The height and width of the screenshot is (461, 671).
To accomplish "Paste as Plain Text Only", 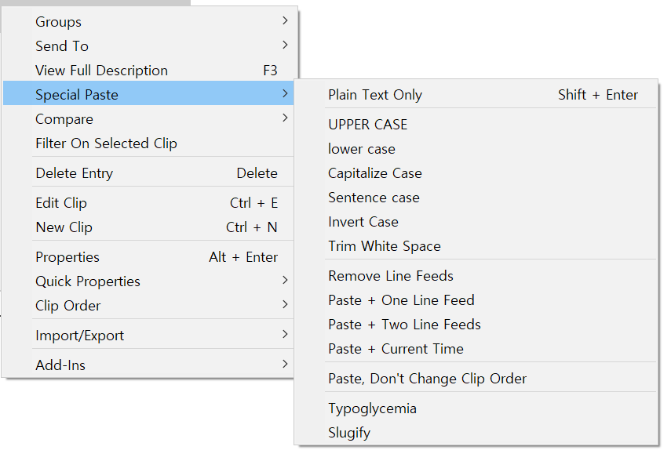I will (x=375, y=95).
